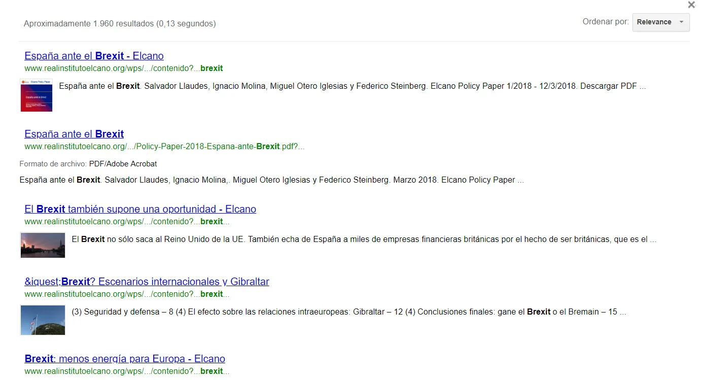Open 'España ante el Brexit' PDF result title
701x380 pixels.
pos(74,134)
